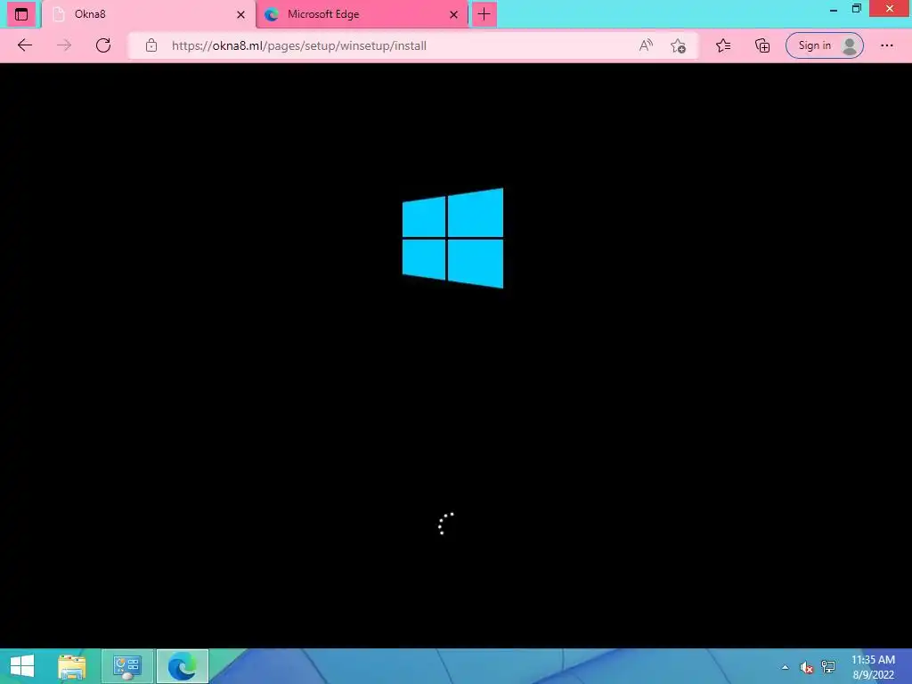Open network status tray icon
This screenshot has height=684, width=912.
828,667
